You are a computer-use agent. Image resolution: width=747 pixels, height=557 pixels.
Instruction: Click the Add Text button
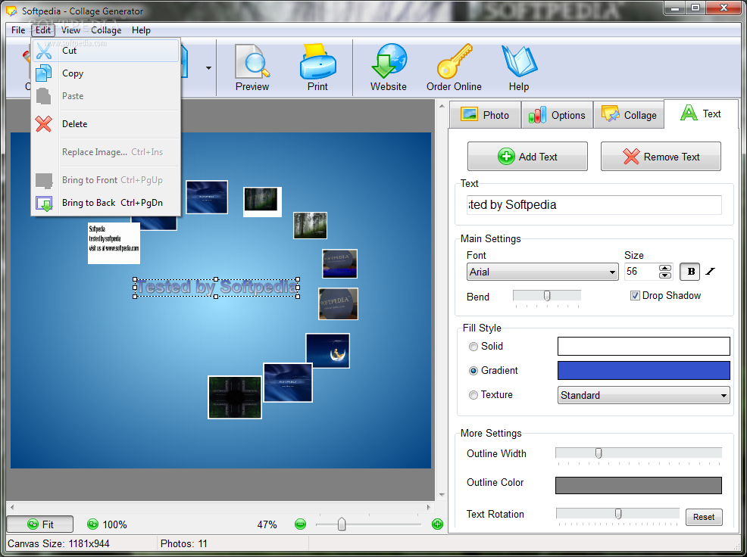tap(527, 156)
